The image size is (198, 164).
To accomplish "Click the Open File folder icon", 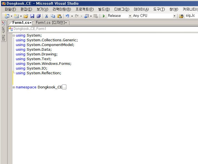I will coord(26,16).
